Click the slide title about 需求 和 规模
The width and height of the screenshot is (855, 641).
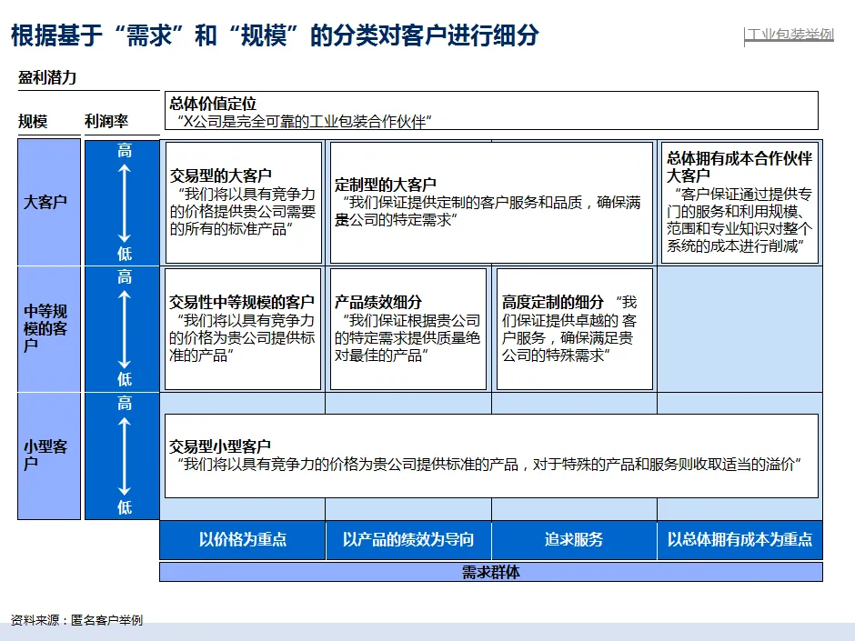click(x=275, y=35)
